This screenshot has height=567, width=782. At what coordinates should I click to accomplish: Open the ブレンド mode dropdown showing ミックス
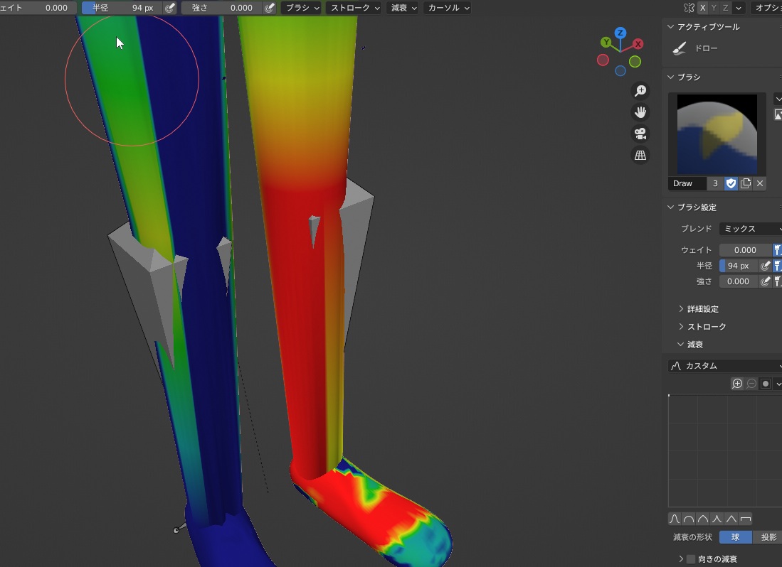pyautogui.click(x=751, y=229)
